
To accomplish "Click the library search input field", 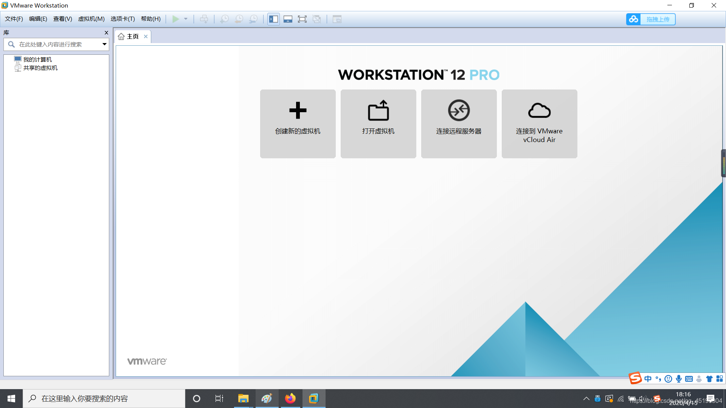I will 56,45.
